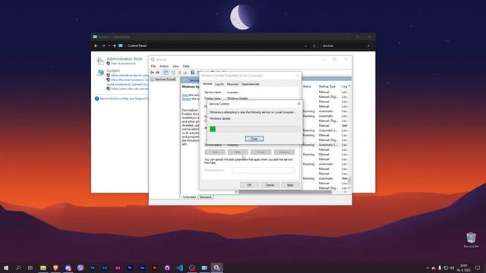
Task: Open recent locations dropdown in Control Panel
Action: point(109,45)
